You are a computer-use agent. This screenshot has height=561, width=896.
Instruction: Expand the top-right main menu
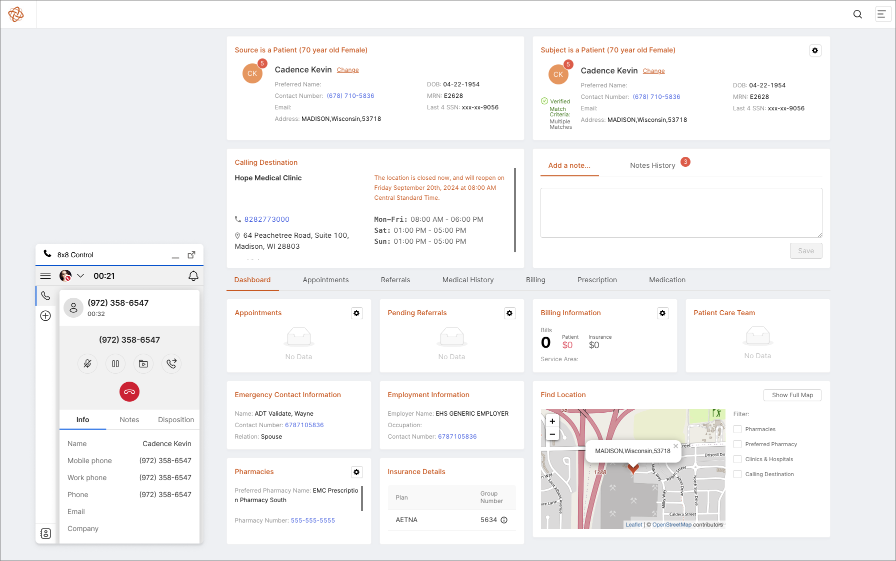(x=881, y=14)
